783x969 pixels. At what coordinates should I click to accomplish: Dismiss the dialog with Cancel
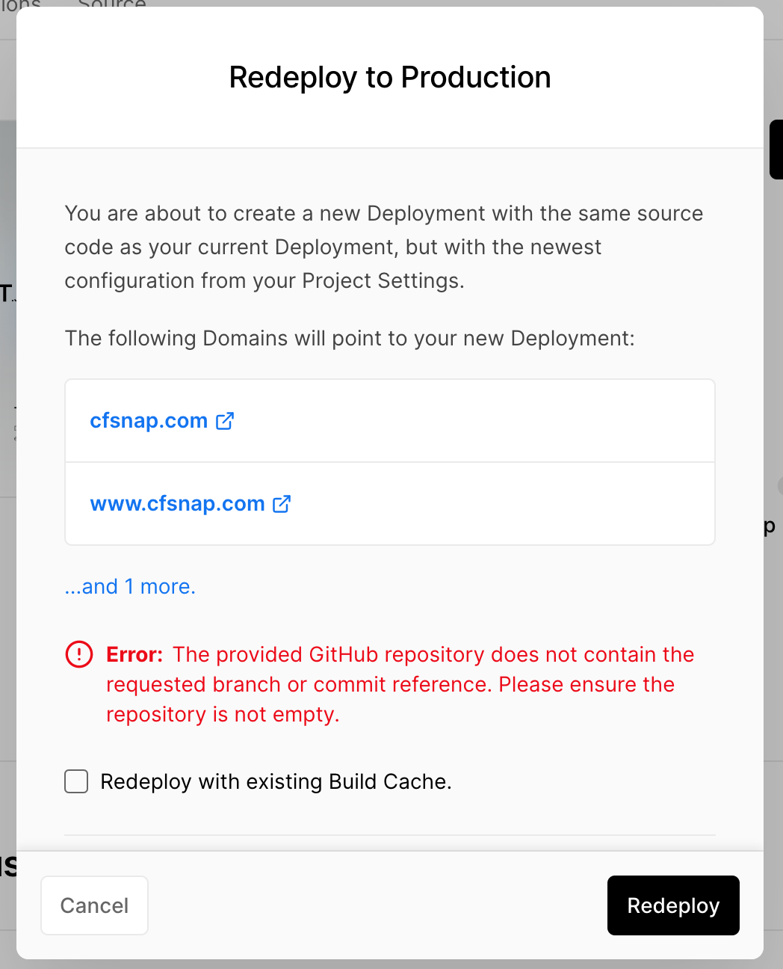pos(94,905)
